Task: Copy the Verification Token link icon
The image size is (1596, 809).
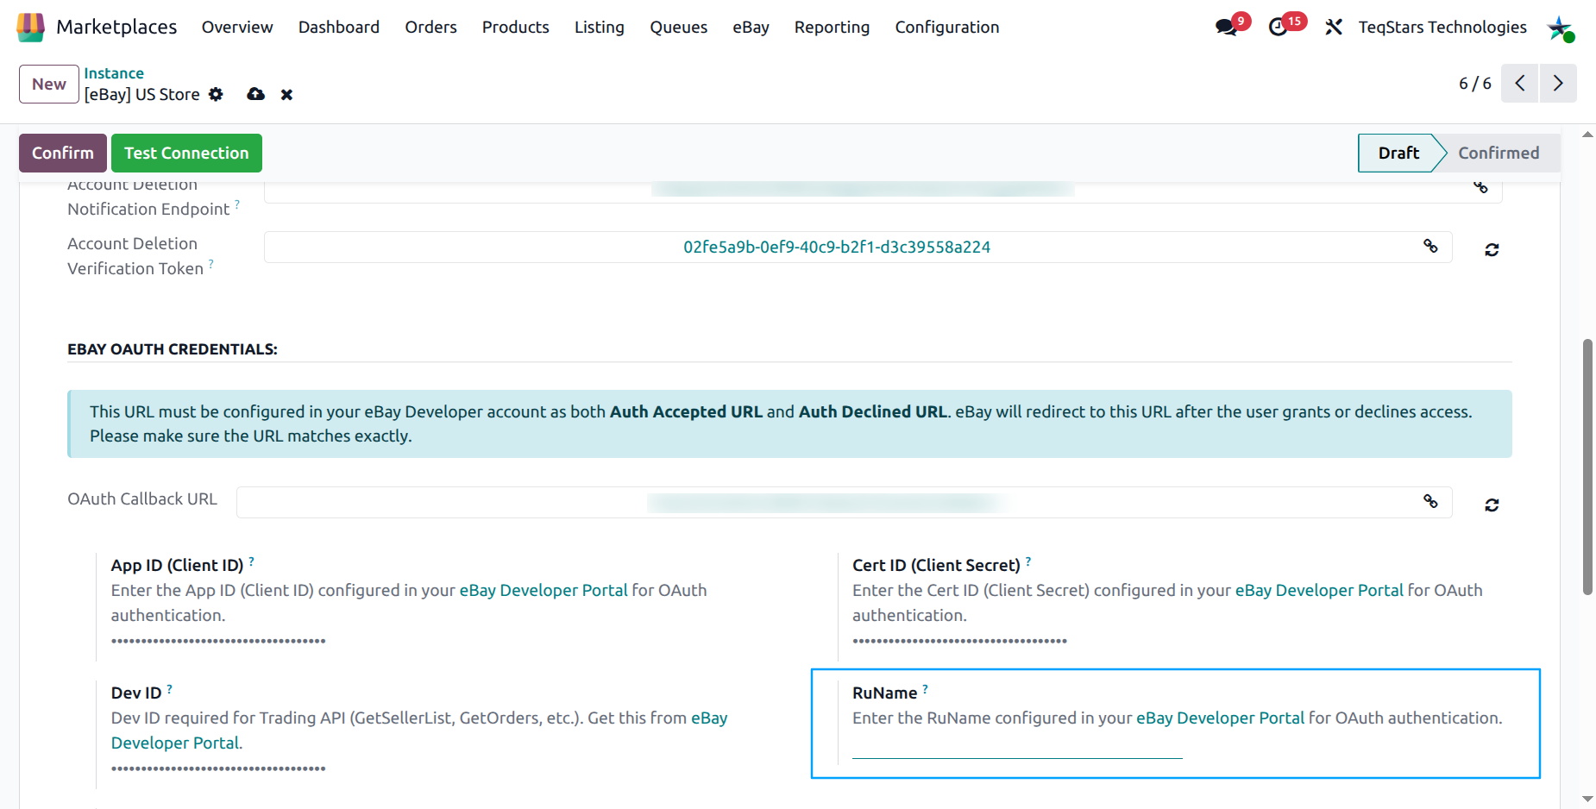Action: 1430,246
